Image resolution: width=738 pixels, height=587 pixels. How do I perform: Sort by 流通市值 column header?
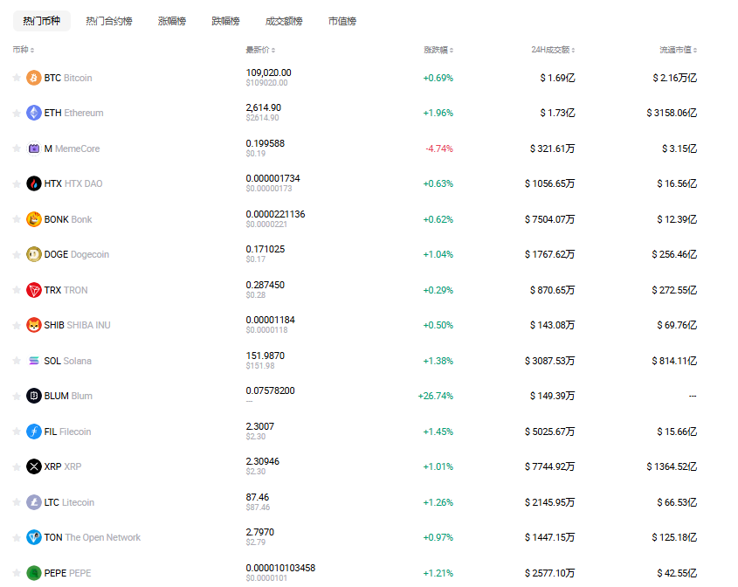[x=678, y=50]
